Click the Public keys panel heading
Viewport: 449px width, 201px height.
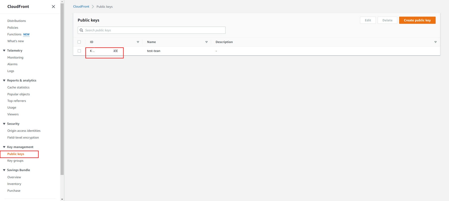pyautogui.click(x=88, y=20)
